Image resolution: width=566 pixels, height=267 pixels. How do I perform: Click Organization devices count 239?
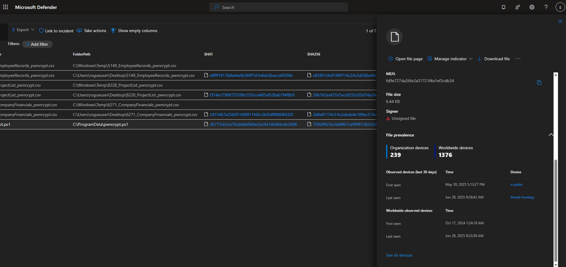(395, 155)
